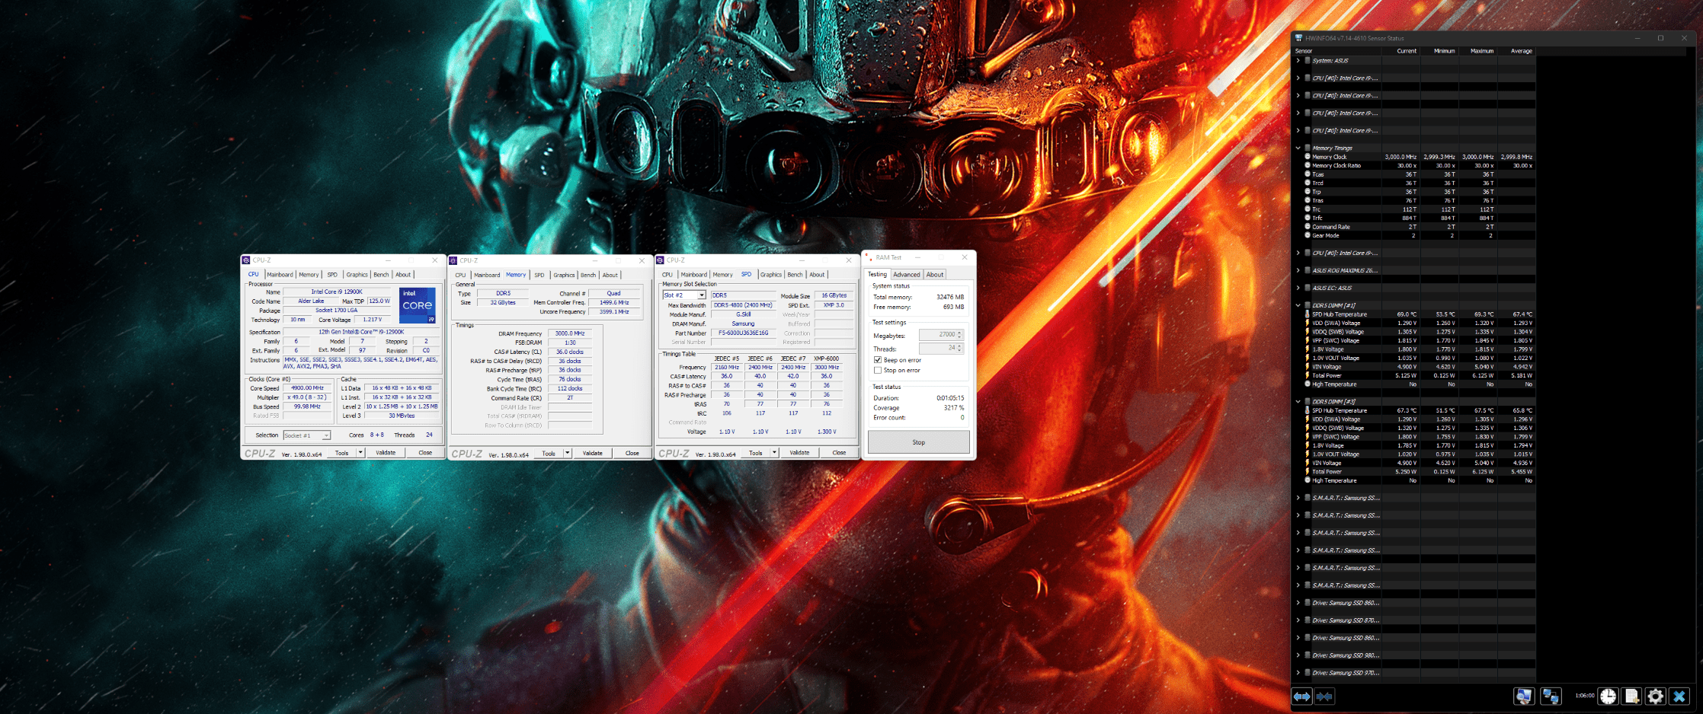
Task: Click the Megabytes stepper arrows in RAM Test
Action: pyautogui.click(x=960, y=334)
